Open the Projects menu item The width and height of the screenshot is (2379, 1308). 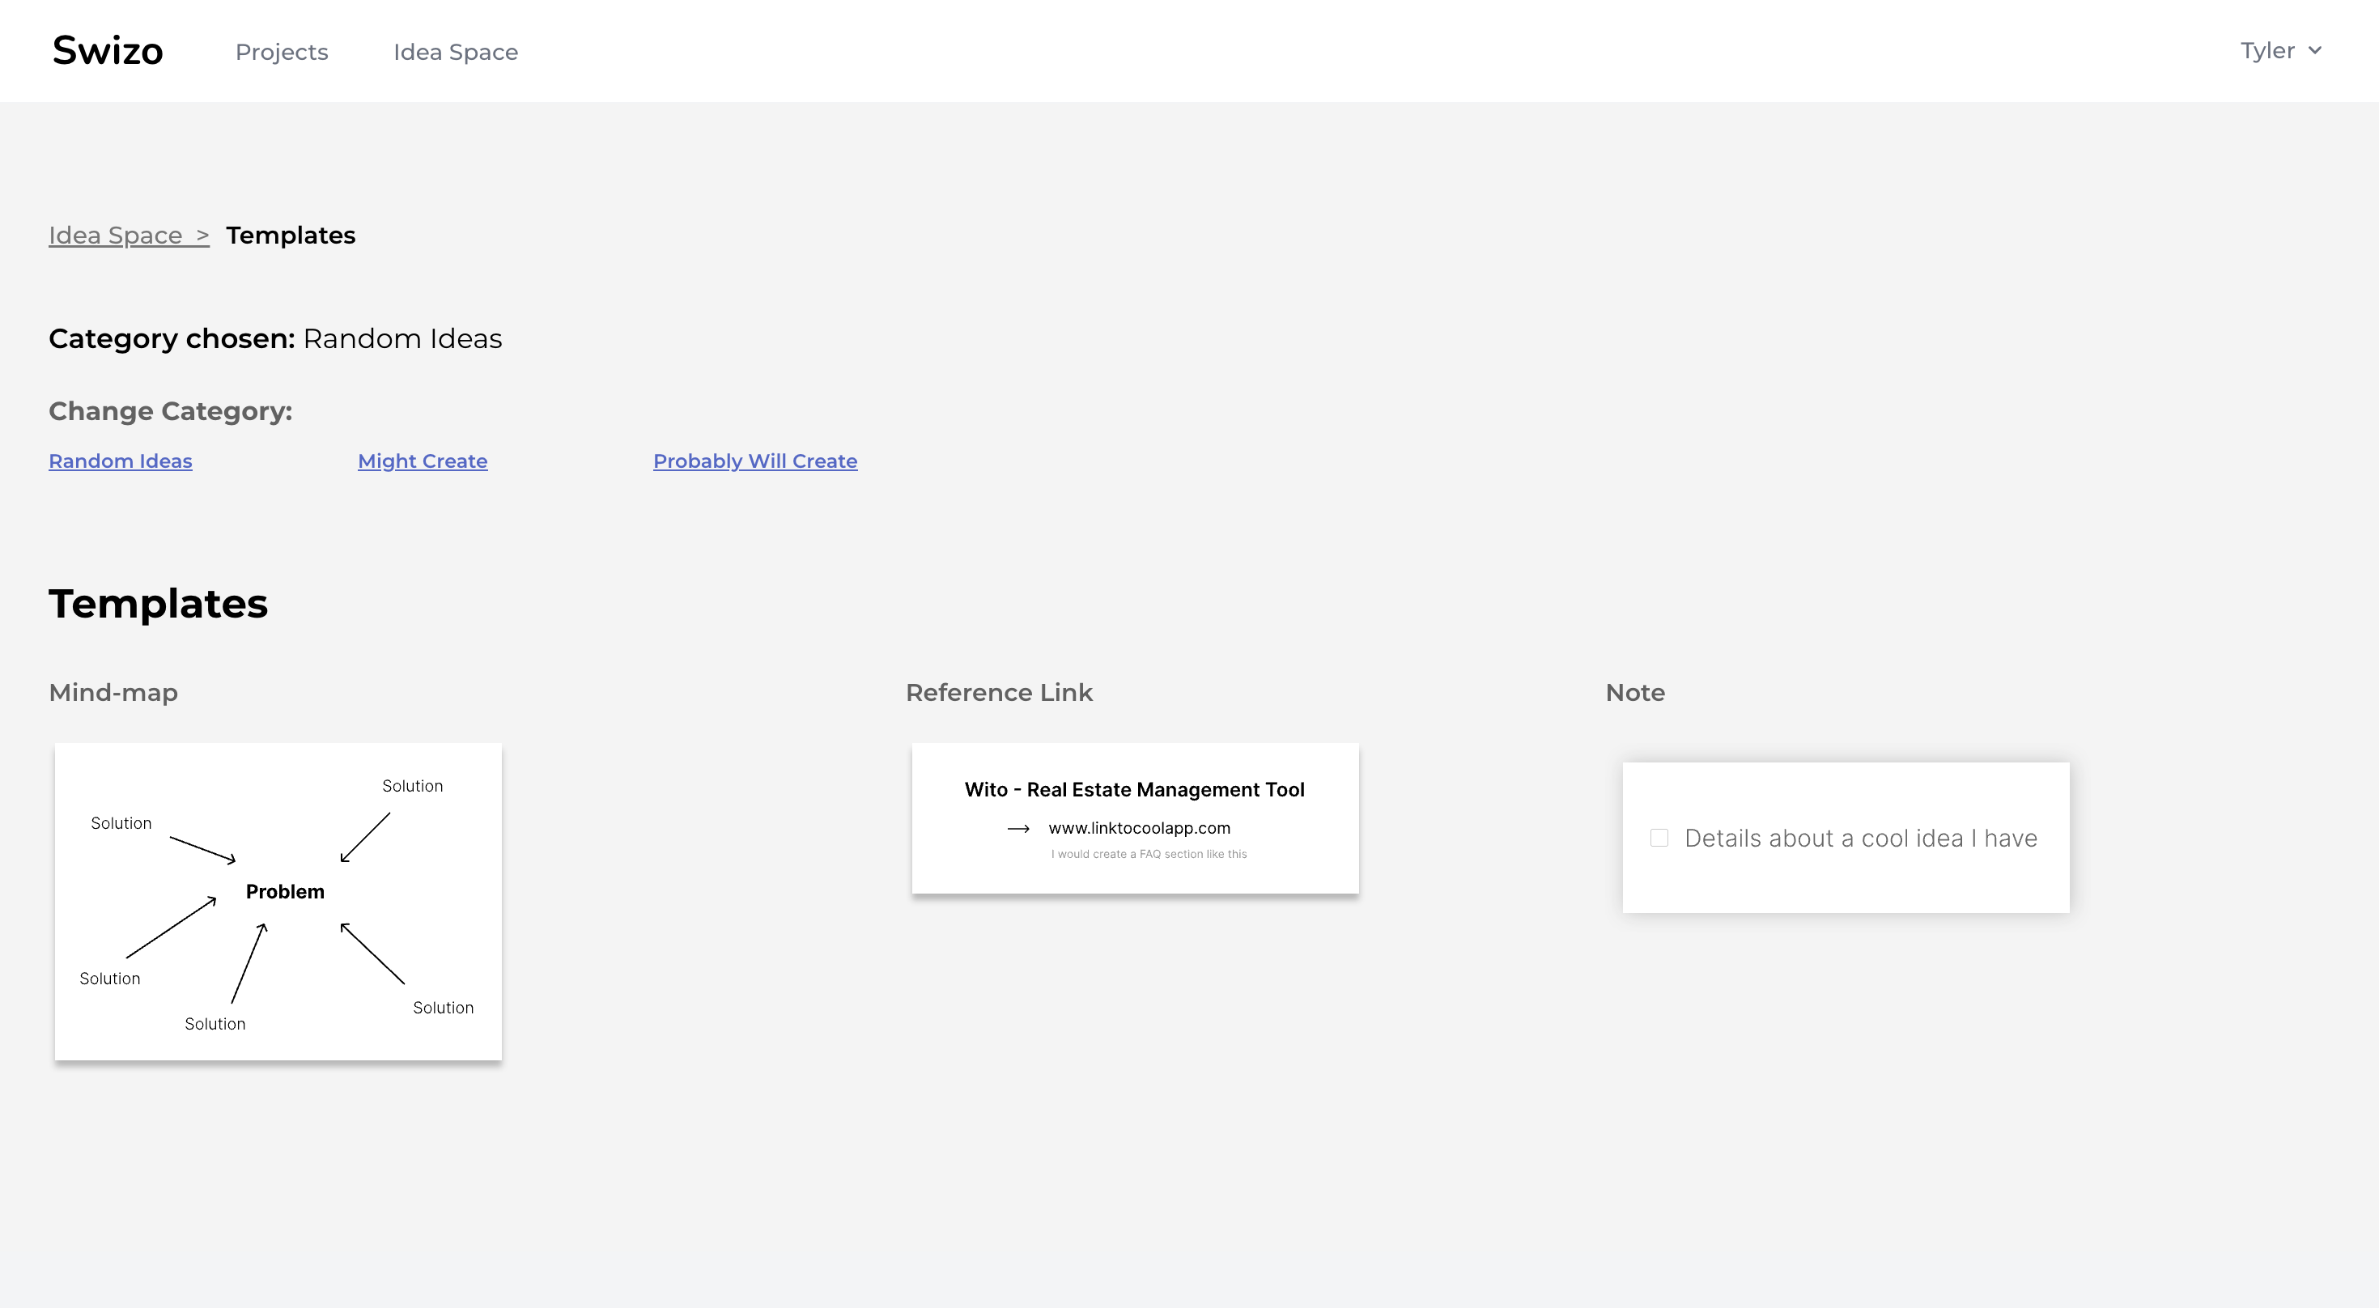[x=282, y=53]
